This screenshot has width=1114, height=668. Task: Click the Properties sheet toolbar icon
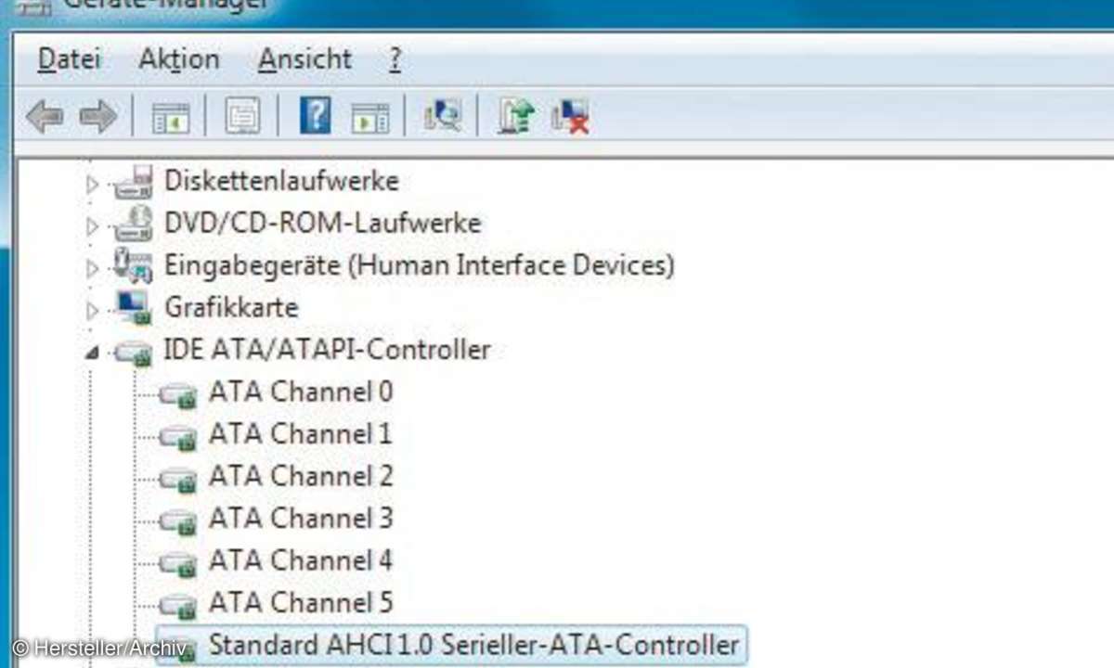(243, 117)
